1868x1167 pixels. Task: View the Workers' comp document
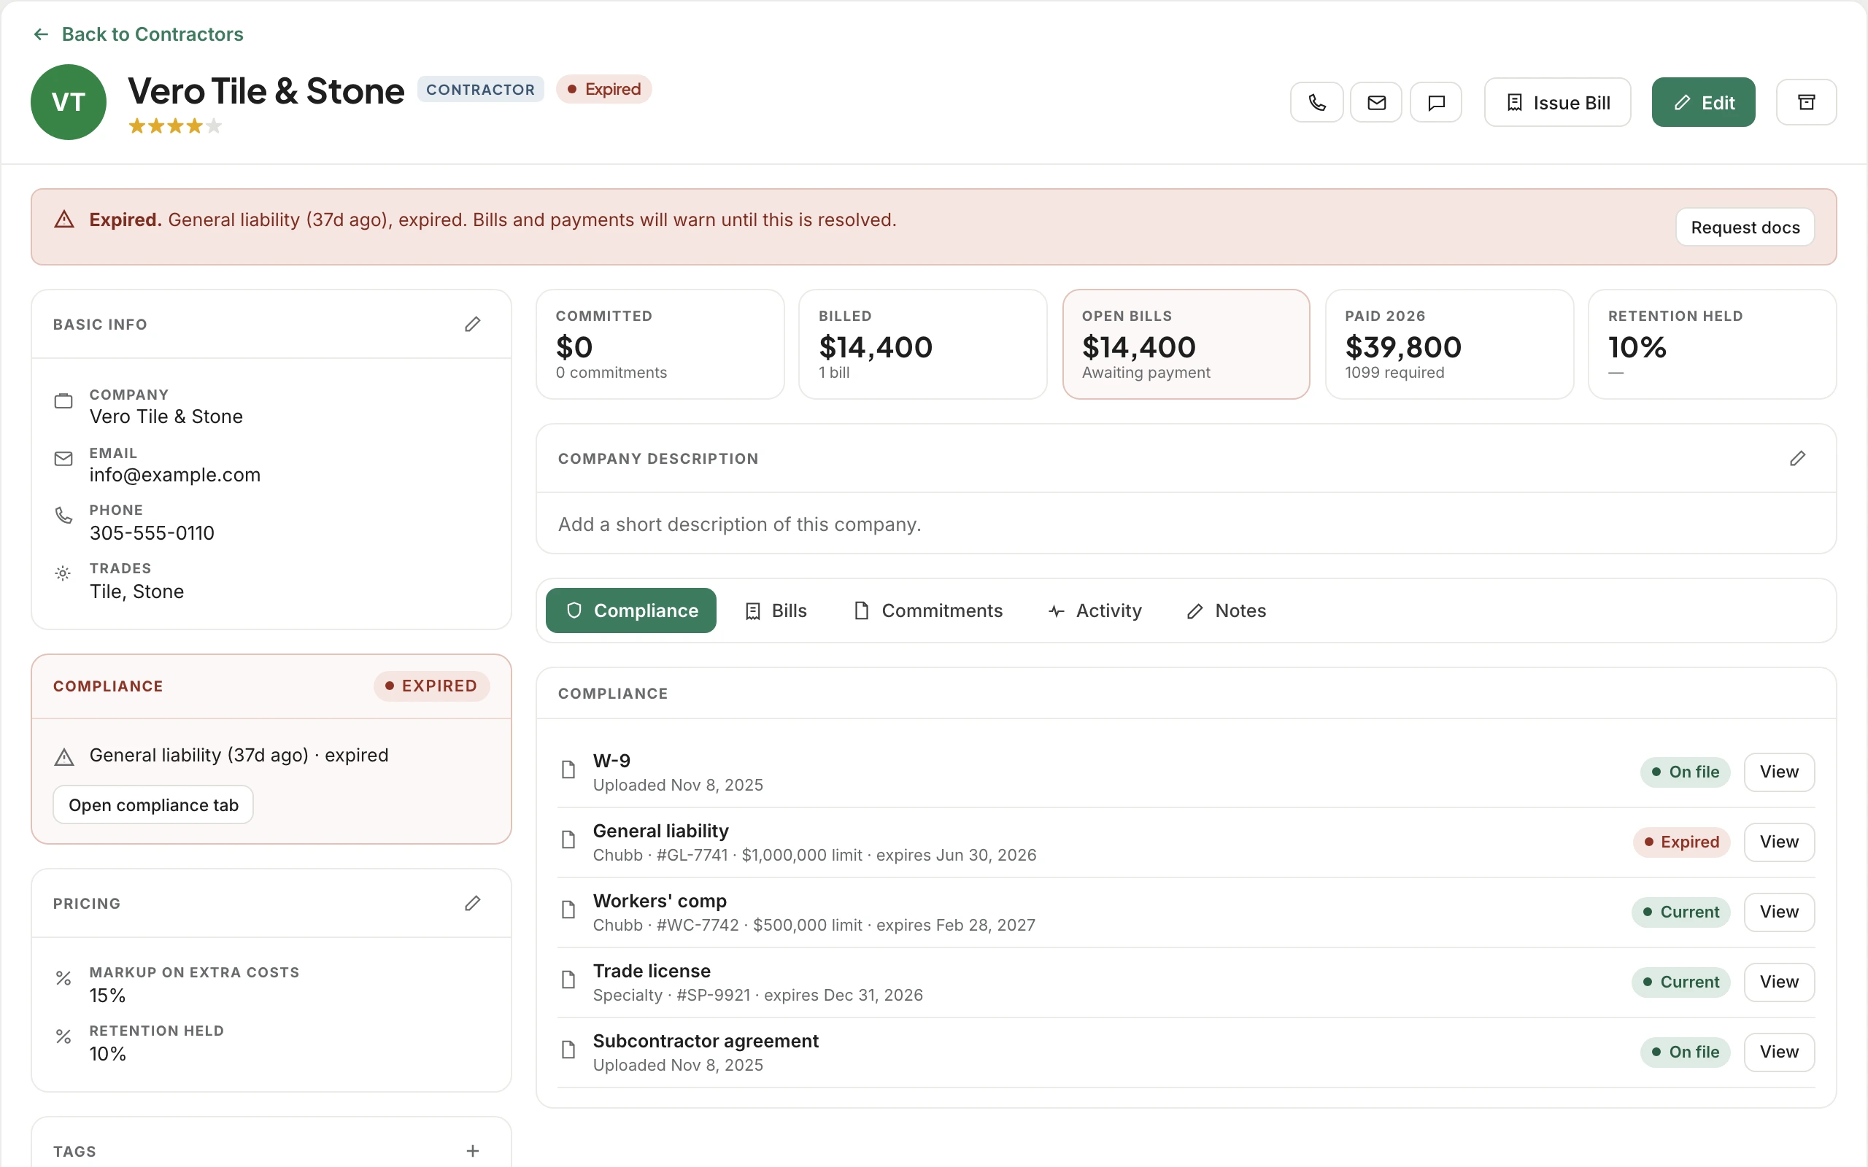(x=1778, y=912)
